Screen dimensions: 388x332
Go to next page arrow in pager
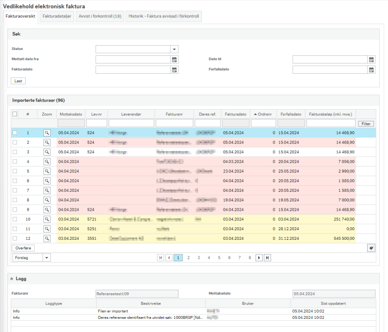coord(259,258)
